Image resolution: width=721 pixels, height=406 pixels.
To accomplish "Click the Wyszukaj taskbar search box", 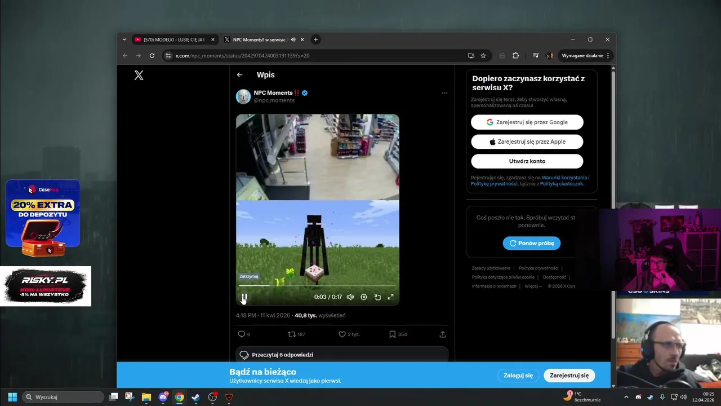I will pos(63,397).
